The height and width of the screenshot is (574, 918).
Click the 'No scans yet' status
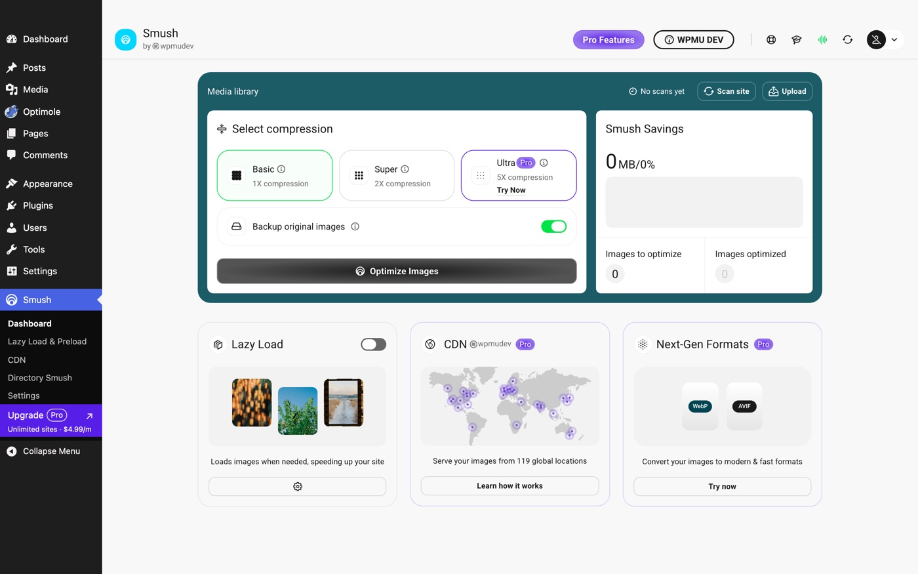coord(656,91)
